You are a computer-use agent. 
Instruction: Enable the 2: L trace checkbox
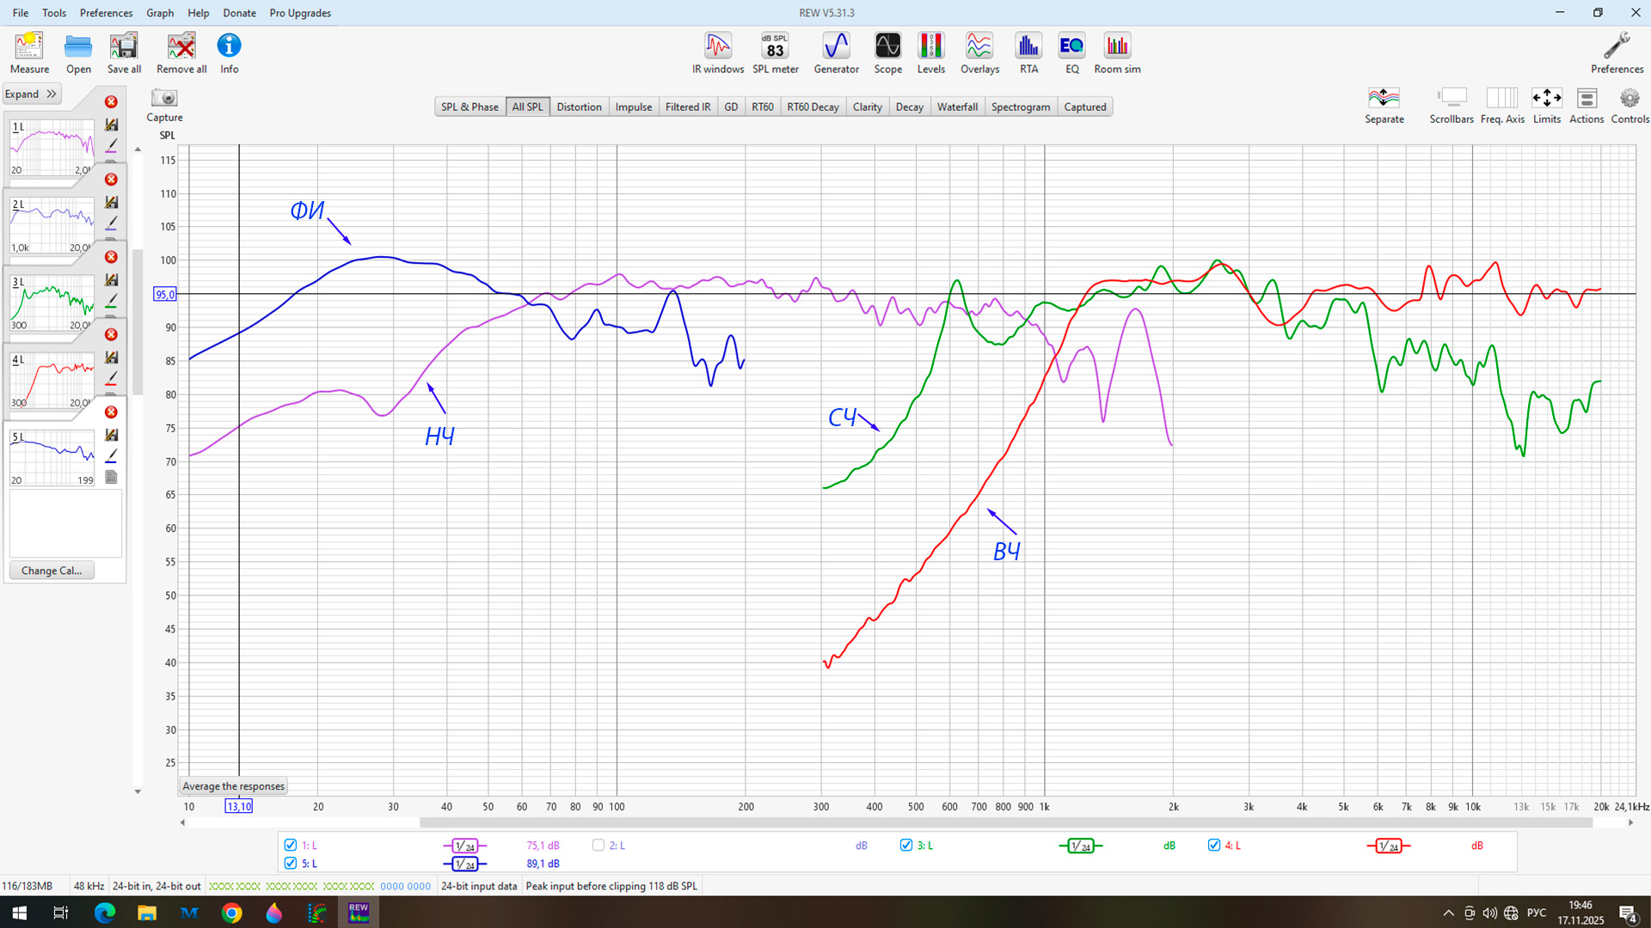(x=598, y=846)
